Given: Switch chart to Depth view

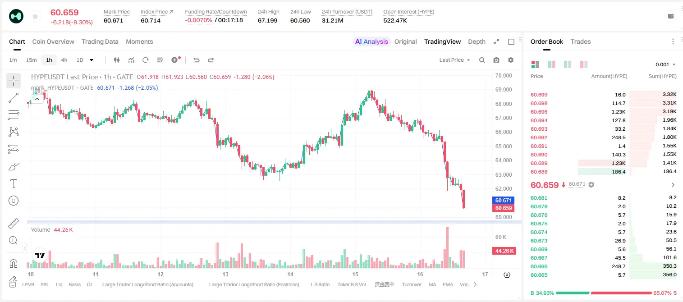Looking at the screenshot, I should (x=477, y=41).
